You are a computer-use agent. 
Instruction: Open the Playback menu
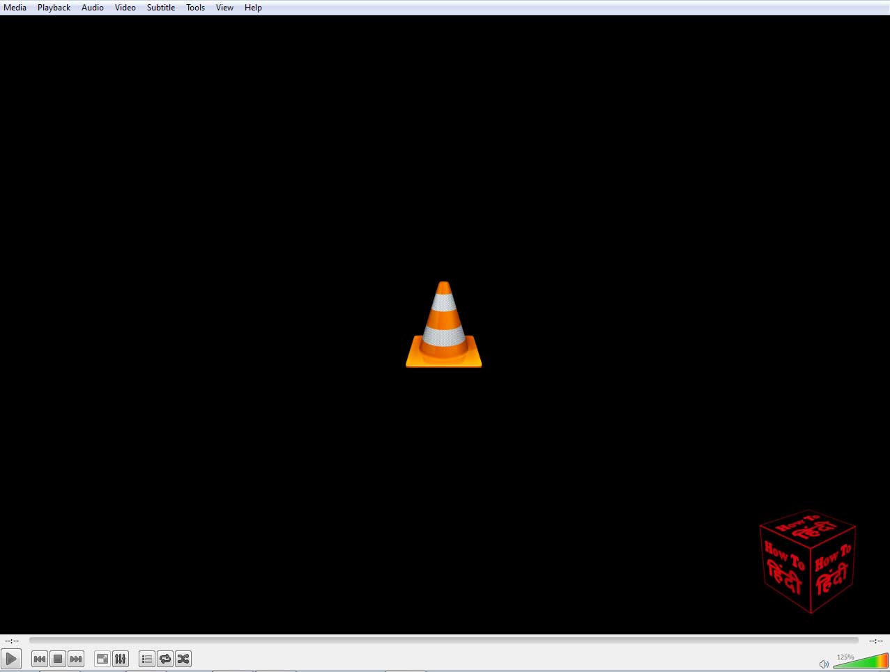(x=54, y=8)
